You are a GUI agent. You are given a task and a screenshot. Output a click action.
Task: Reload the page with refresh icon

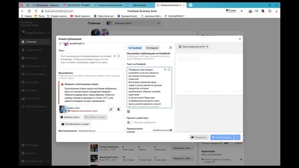click(x=36, y=11)
